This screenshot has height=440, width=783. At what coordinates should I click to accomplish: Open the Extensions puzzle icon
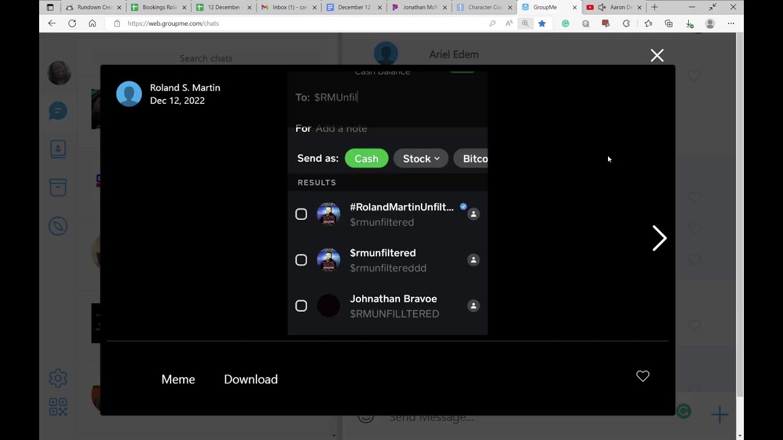[x=626, y=23]
